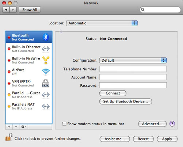The height and width of the screenshot is (147, 183).
Task: Select Parallel...-Guest service
Action: (29, 95)
